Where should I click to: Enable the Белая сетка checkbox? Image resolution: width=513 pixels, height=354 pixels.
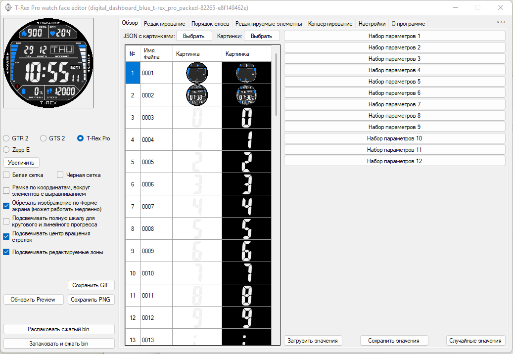tap(6, 175)
